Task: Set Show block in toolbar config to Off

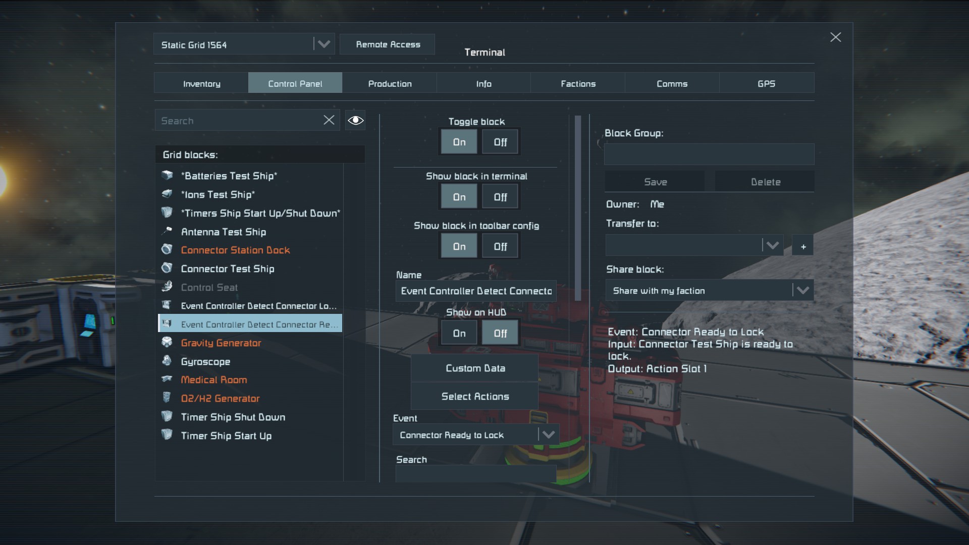Action: [500, 246]
